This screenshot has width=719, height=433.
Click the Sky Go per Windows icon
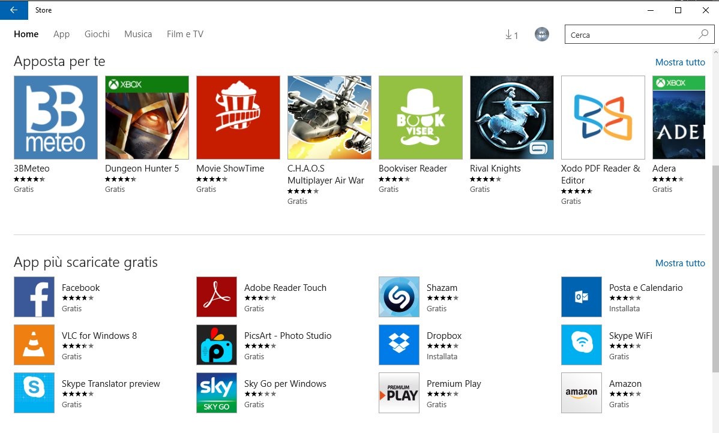216,392
